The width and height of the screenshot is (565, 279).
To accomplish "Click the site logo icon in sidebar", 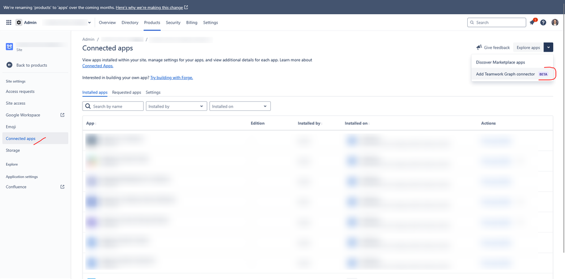I will pos(10,46).
